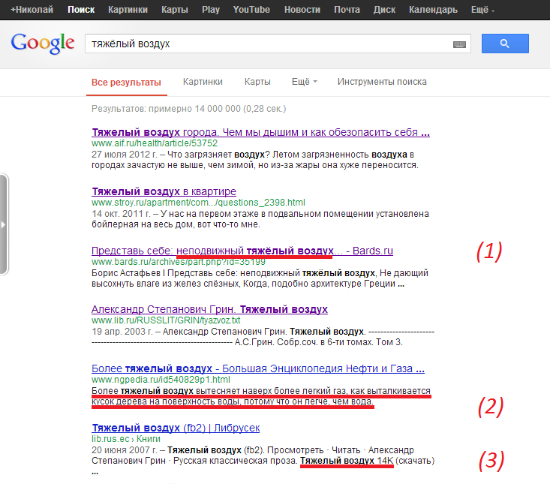The width and height of the screenshot is (550, 484).
Task: Open result Более тяжелый воздух энциклопедия
Action: tap(258, 368)
